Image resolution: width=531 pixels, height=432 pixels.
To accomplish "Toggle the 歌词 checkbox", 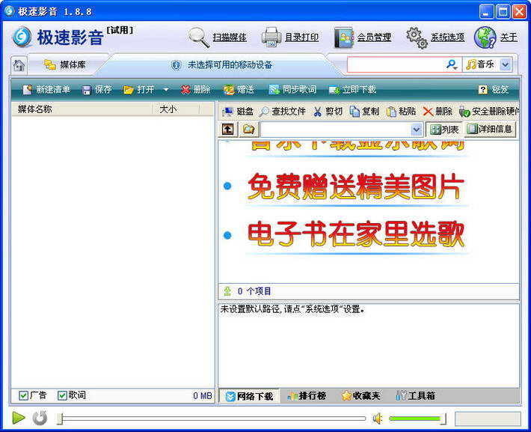I will pyautogui.click(x=62, y=395).
